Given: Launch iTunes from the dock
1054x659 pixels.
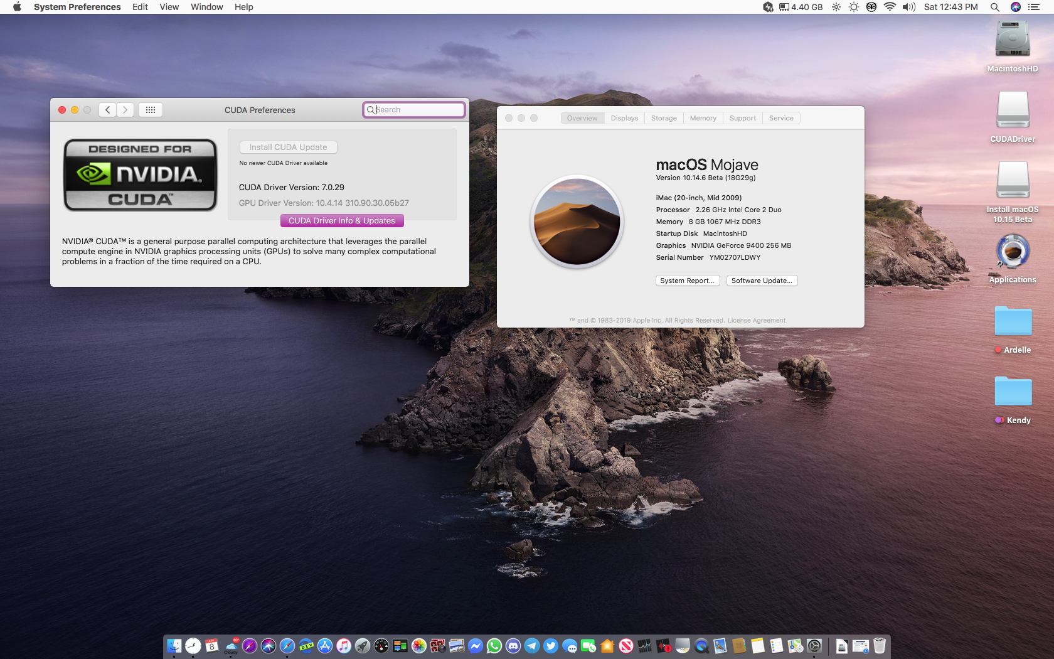Looking at the screenshot, I should tap(344, 646).
